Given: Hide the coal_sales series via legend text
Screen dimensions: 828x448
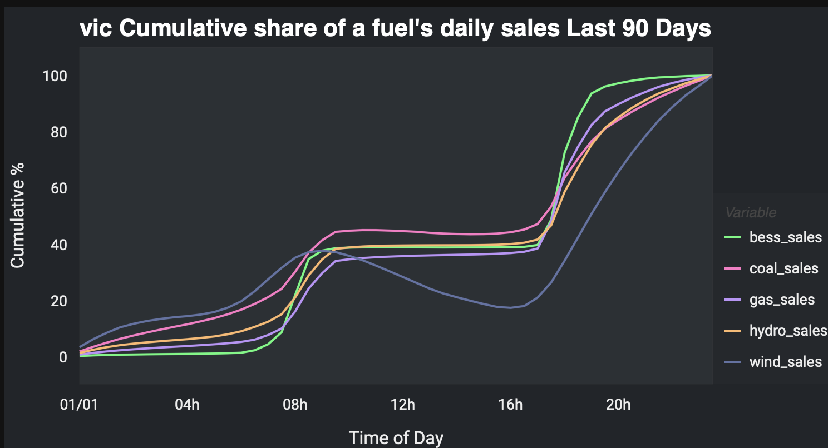Looking at the screenshot, I should tap(784, 268).
